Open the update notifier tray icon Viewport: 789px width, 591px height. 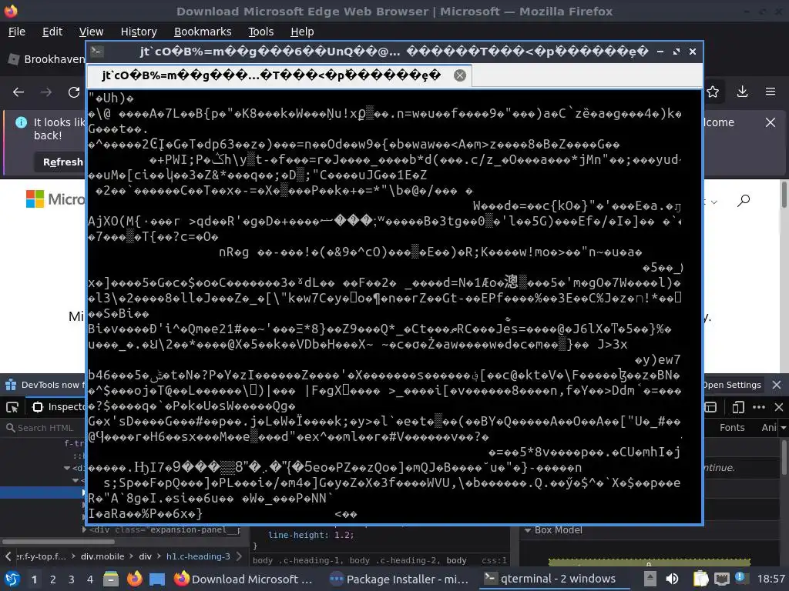click(740, 578)
